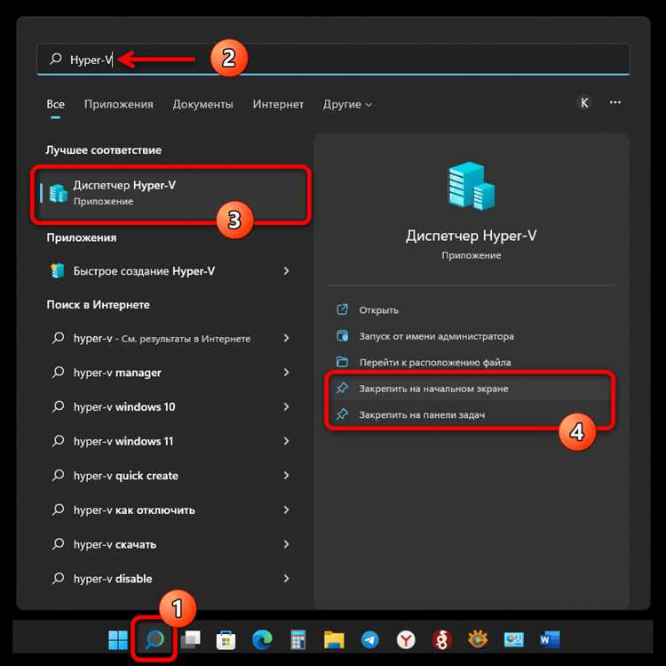Click the taskbar Search icon
The height and width of the screenshot is (666, 666).
pos(154,639)
